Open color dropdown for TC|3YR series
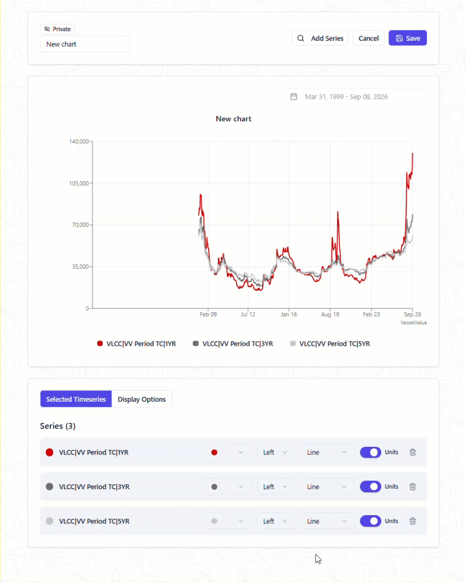Screen dimensions: 465x582 228,486
